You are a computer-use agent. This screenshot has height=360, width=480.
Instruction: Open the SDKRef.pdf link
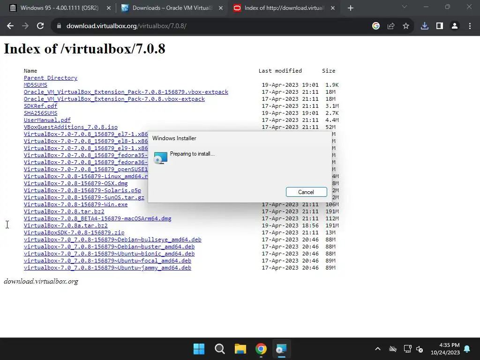click(40, 106)
